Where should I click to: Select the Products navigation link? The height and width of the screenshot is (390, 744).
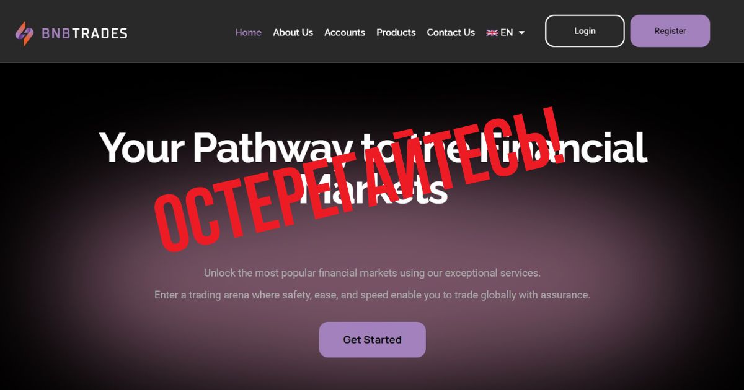tap(396, 32)
